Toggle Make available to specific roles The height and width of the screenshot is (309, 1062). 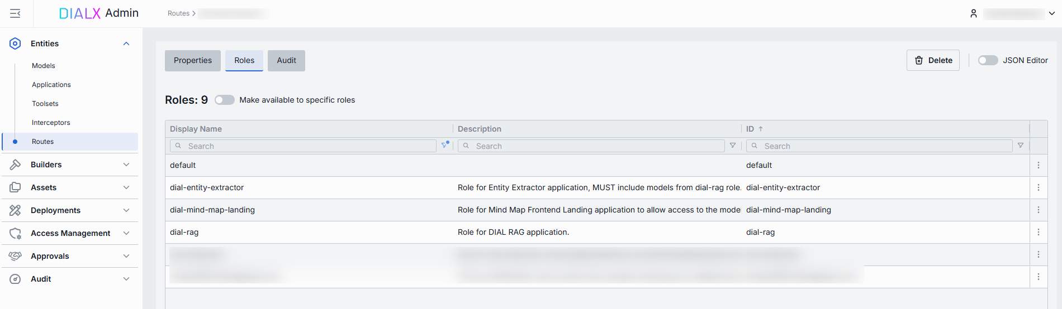(x=224, y=100)
